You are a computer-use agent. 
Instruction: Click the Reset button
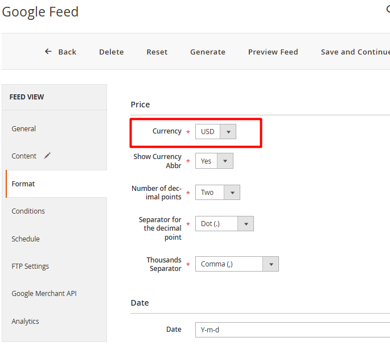pyautogui.click(x=157, y=52)
